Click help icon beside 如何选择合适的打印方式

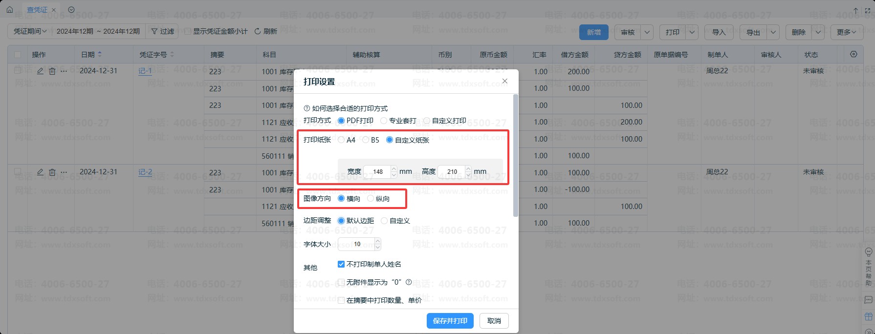[x=307, y=108]
